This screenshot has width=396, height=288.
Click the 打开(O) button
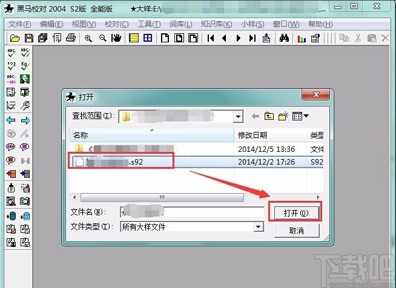pyautogui.click(x=296, y=213)
